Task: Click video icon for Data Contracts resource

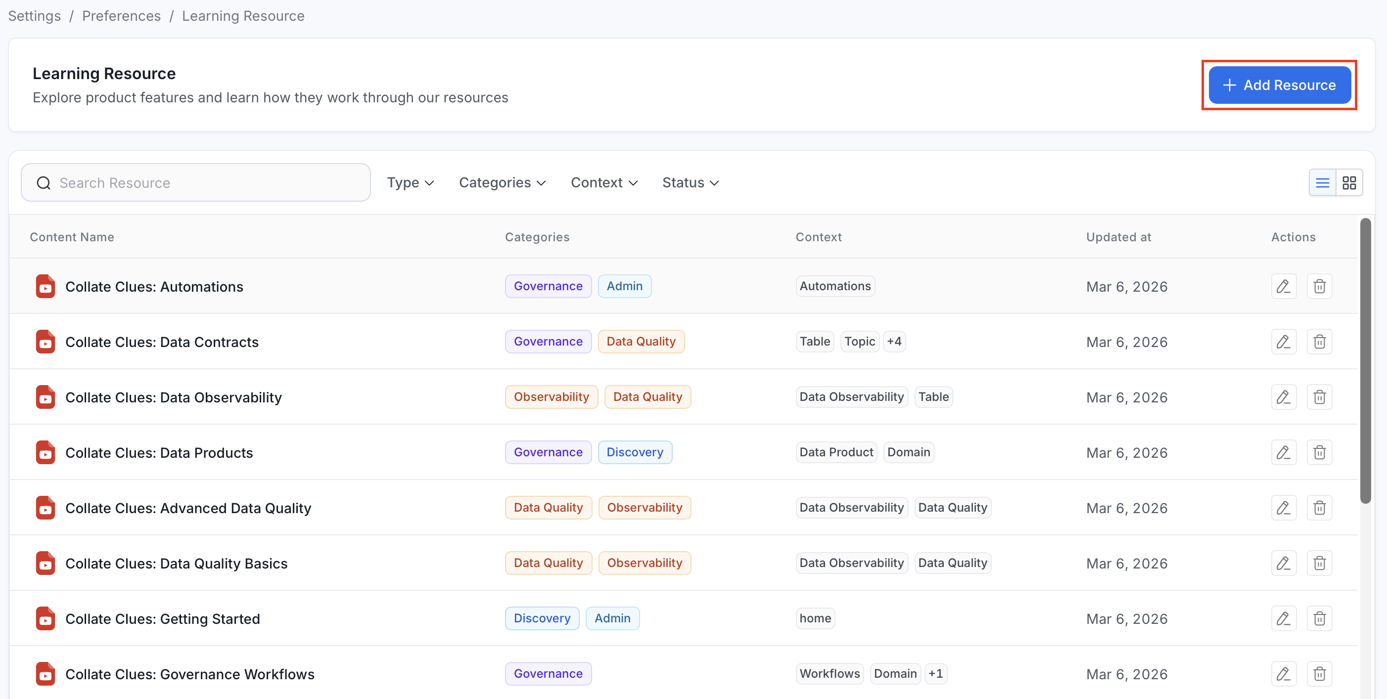Action: tap(45, 342)
